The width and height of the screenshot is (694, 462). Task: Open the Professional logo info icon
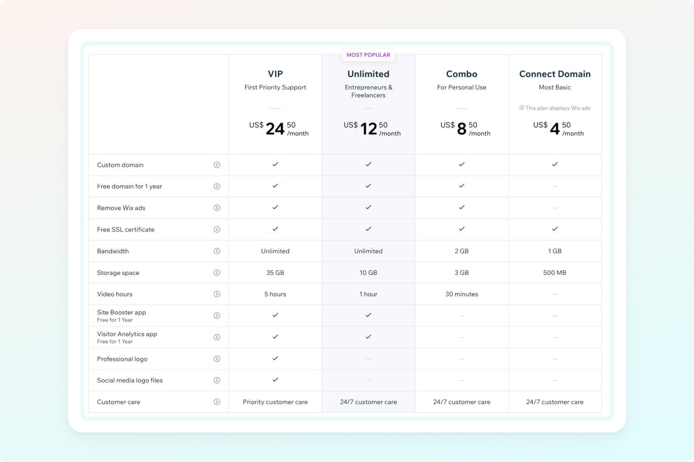[217, 359]
